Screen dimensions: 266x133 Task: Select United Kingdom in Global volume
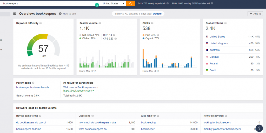(219, 43)
